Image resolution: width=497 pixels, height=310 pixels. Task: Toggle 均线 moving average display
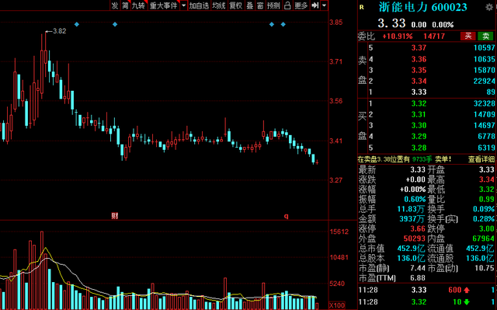click(x=219, y=5)
